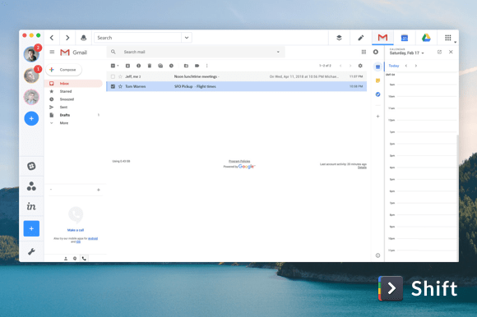Open the Starred folder
477x317 pixels.
coord(66,91)
